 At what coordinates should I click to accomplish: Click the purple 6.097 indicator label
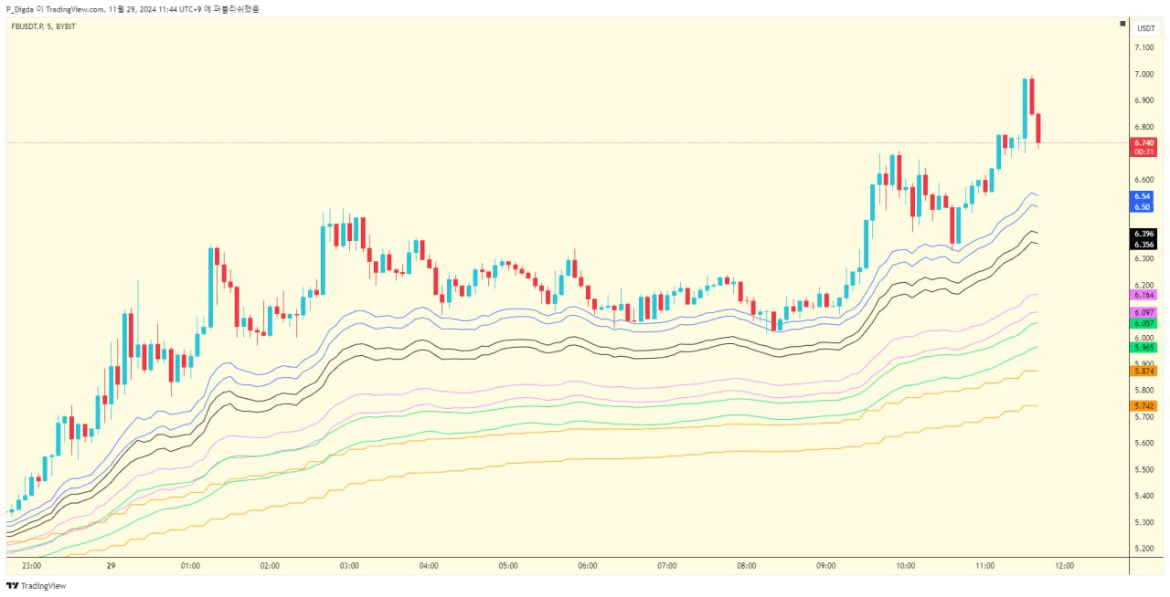pos(1144,313)
